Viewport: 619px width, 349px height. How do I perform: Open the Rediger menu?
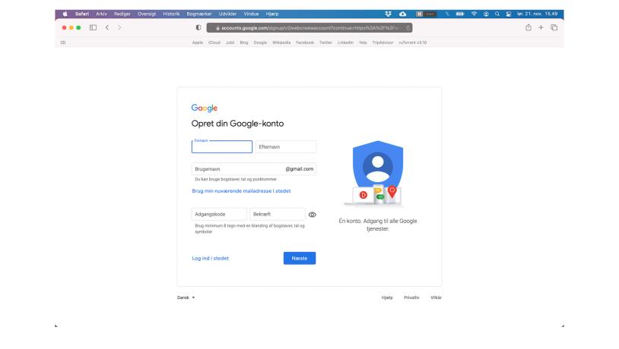click(x=122, y=14)
